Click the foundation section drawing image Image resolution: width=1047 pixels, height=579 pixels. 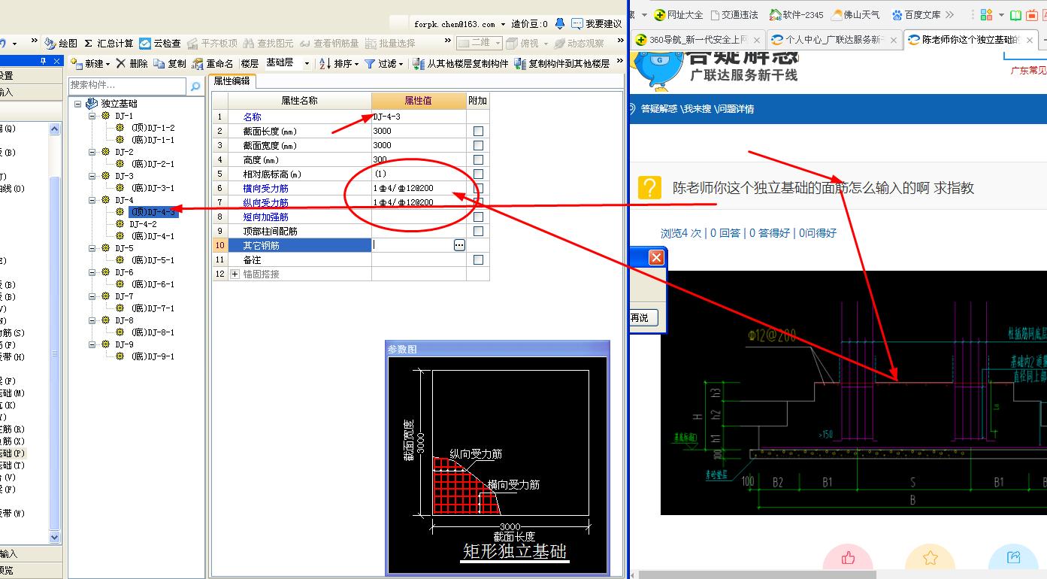(x=854, y=393)
